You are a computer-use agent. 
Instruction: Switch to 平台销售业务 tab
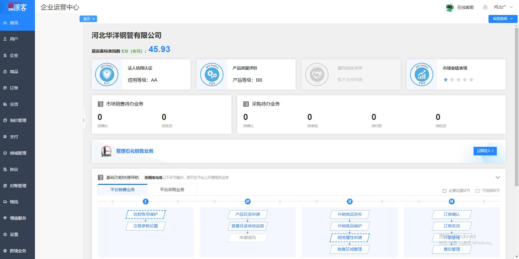tap(123, 190)
